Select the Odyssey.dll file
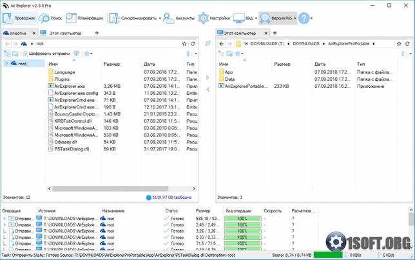 65,142
